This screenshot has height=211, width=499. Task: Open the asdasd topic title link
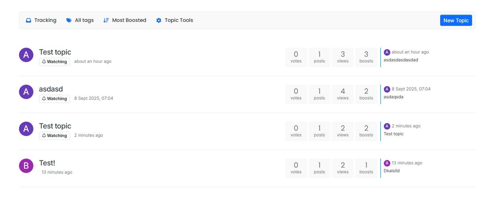click(51, 89)
